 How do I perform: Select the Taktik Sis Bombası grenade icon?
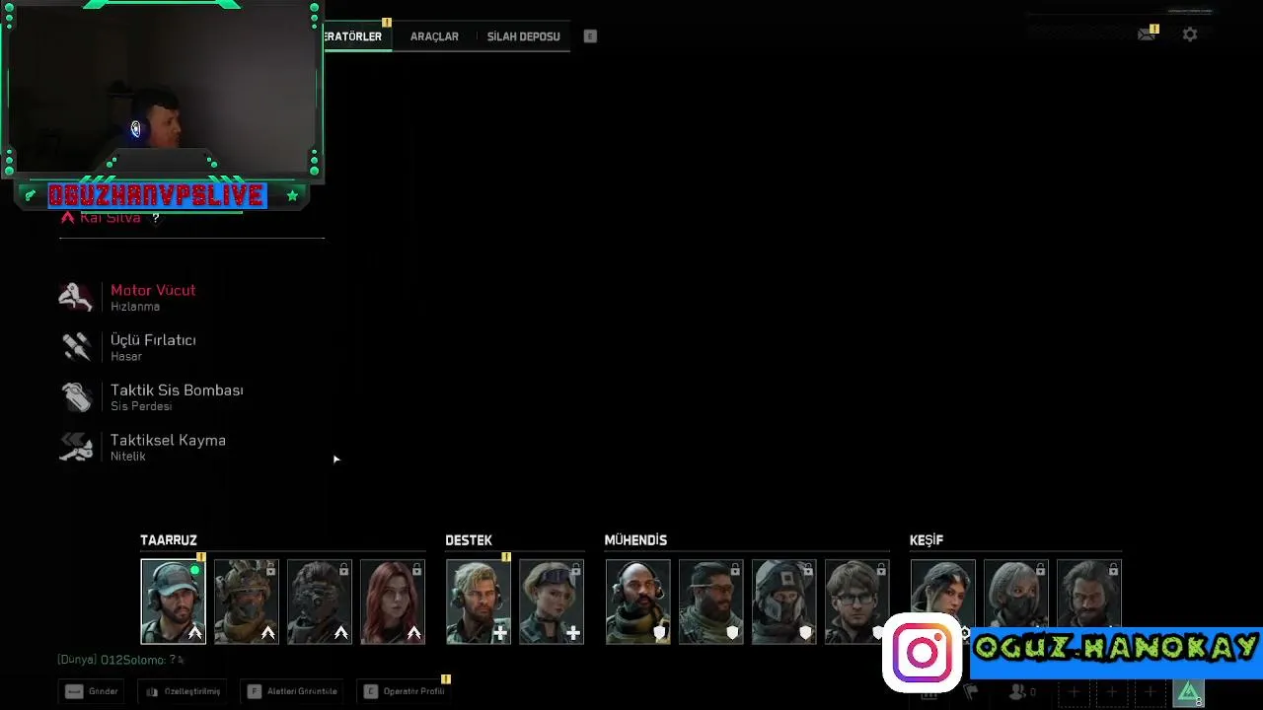[x=76, y=396]
